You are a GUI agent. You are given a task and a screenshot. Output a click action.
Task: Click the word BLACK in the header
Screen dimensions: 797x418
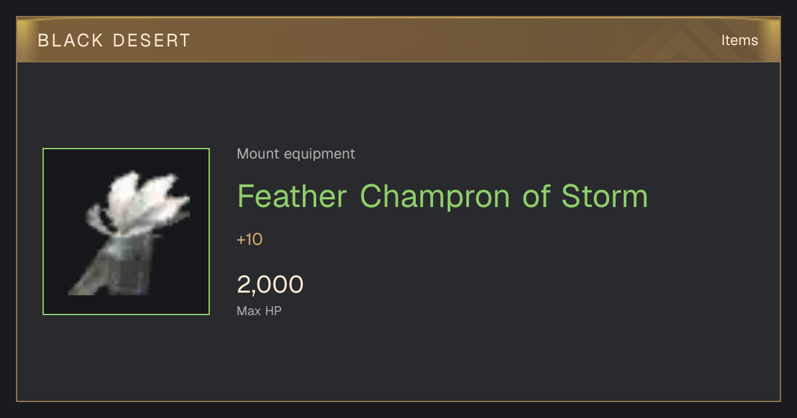click(x=61, y=40)
